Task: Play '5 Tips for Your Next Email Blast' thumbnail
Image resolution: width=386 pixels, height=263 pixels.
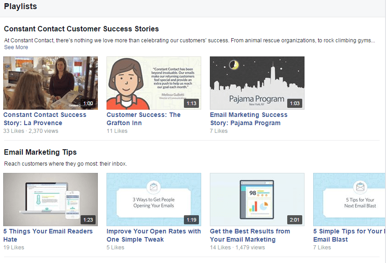Action: pos(349,199)
